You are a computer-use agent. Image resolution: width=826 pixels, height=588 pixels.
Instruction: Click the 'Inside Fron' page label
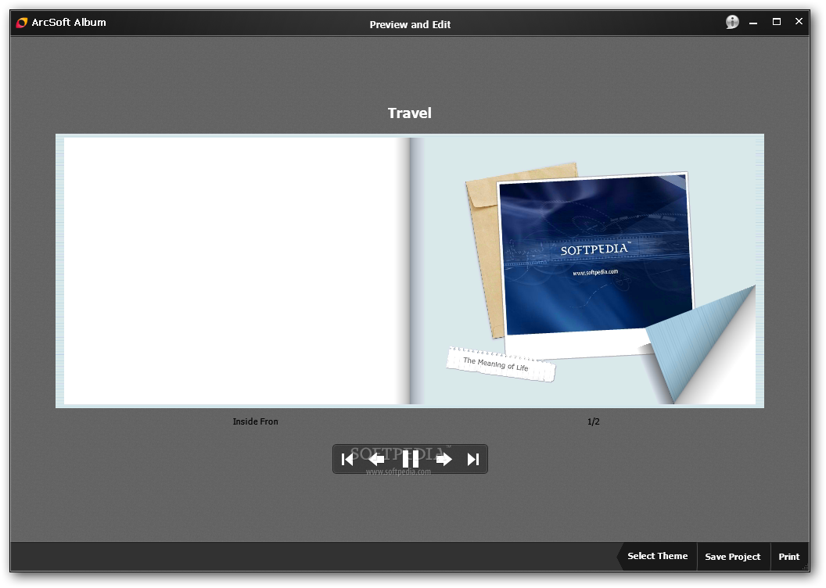point(256,421)
